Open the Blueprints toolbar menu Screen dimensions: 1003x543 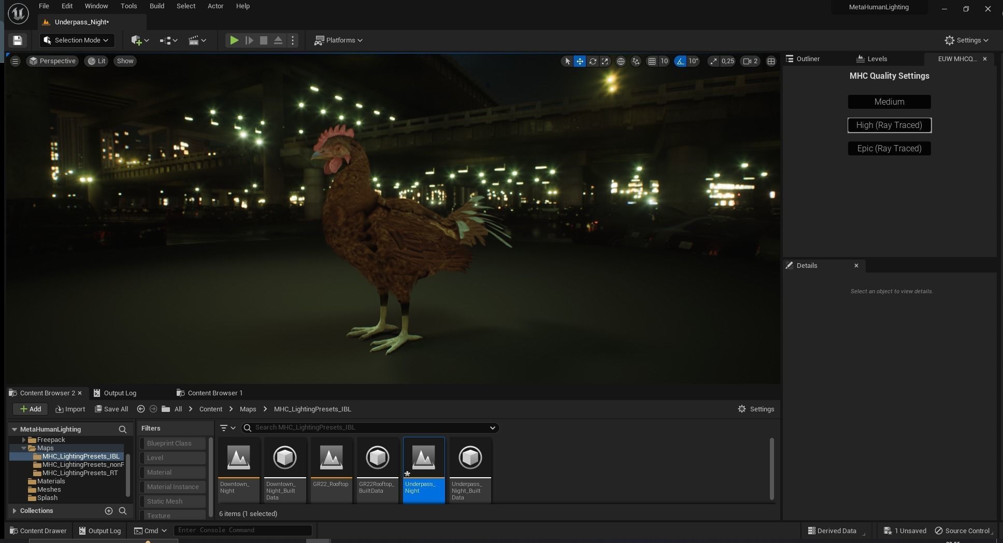coord(168,40)
